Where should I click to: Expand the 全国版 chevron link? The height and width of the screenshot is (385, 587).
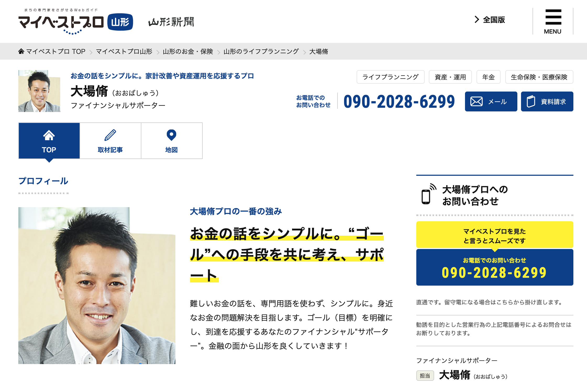coord(490,20)
